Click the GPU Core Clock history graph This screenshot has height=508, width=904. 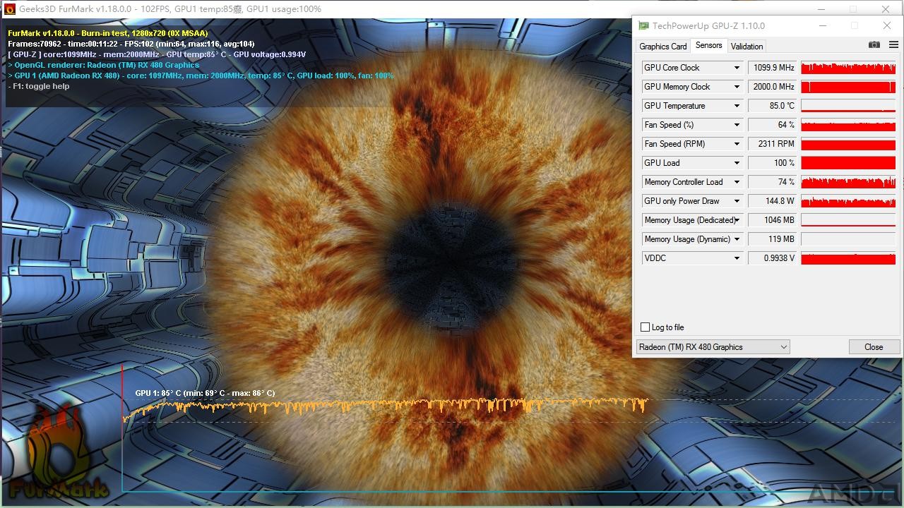pyautogui.click(x=848, y=68)
